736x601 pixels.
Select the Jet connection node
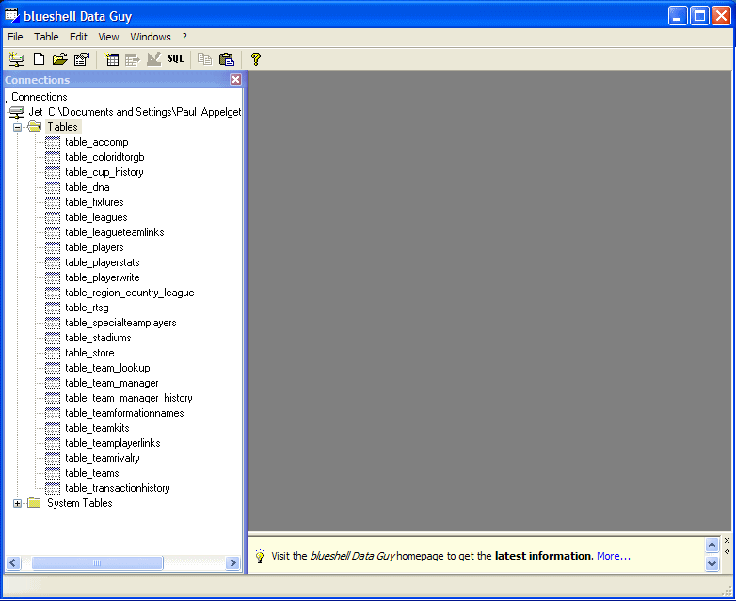(35, 112)
